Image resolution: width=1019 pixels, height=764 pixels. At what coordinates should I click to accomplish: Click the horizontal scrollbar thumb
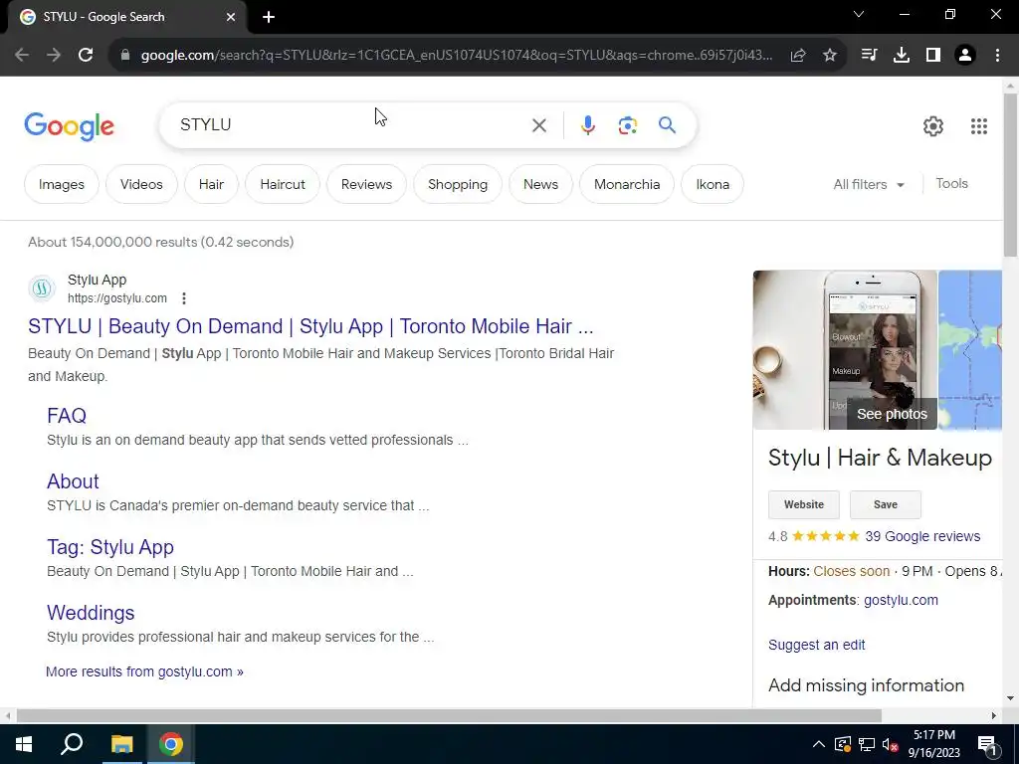(449, 716)
